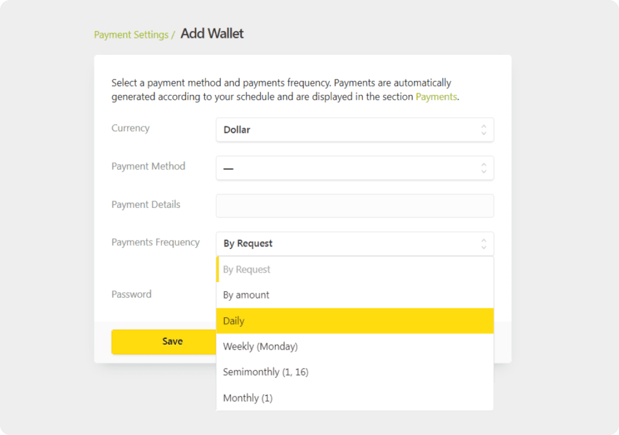Viewport: 619px width, 435px height.
Task: Open the Payments section link
Action: coord(436,97)
